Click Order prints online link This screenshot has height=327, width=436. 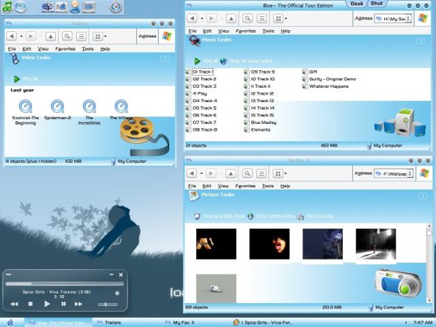pyautogui.click(x=271, y=216)
